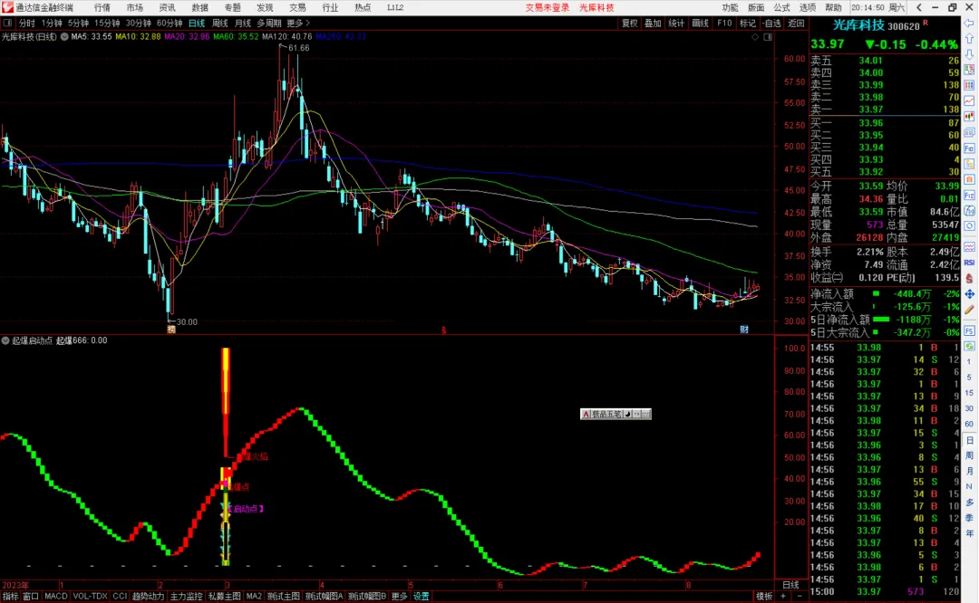Click the -自选 watchlist button
The width and height of the screenshot is (979, 603).
[771, 23]
